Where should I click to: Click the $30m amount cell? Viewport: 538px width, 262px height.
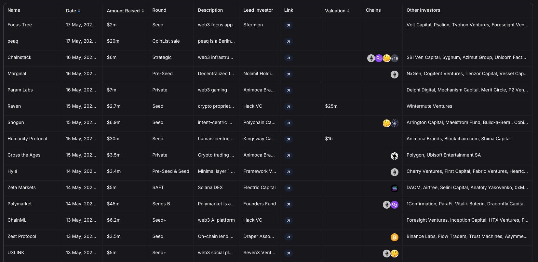click(x=125, y=139)
